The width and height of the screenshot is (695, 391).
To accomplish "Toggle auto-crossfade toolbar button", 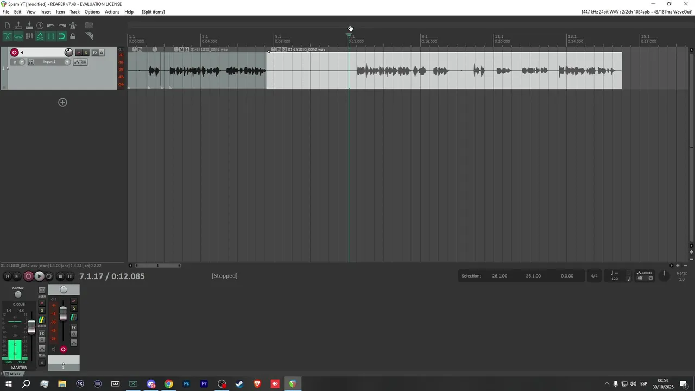I will click(x=8, y=36).
